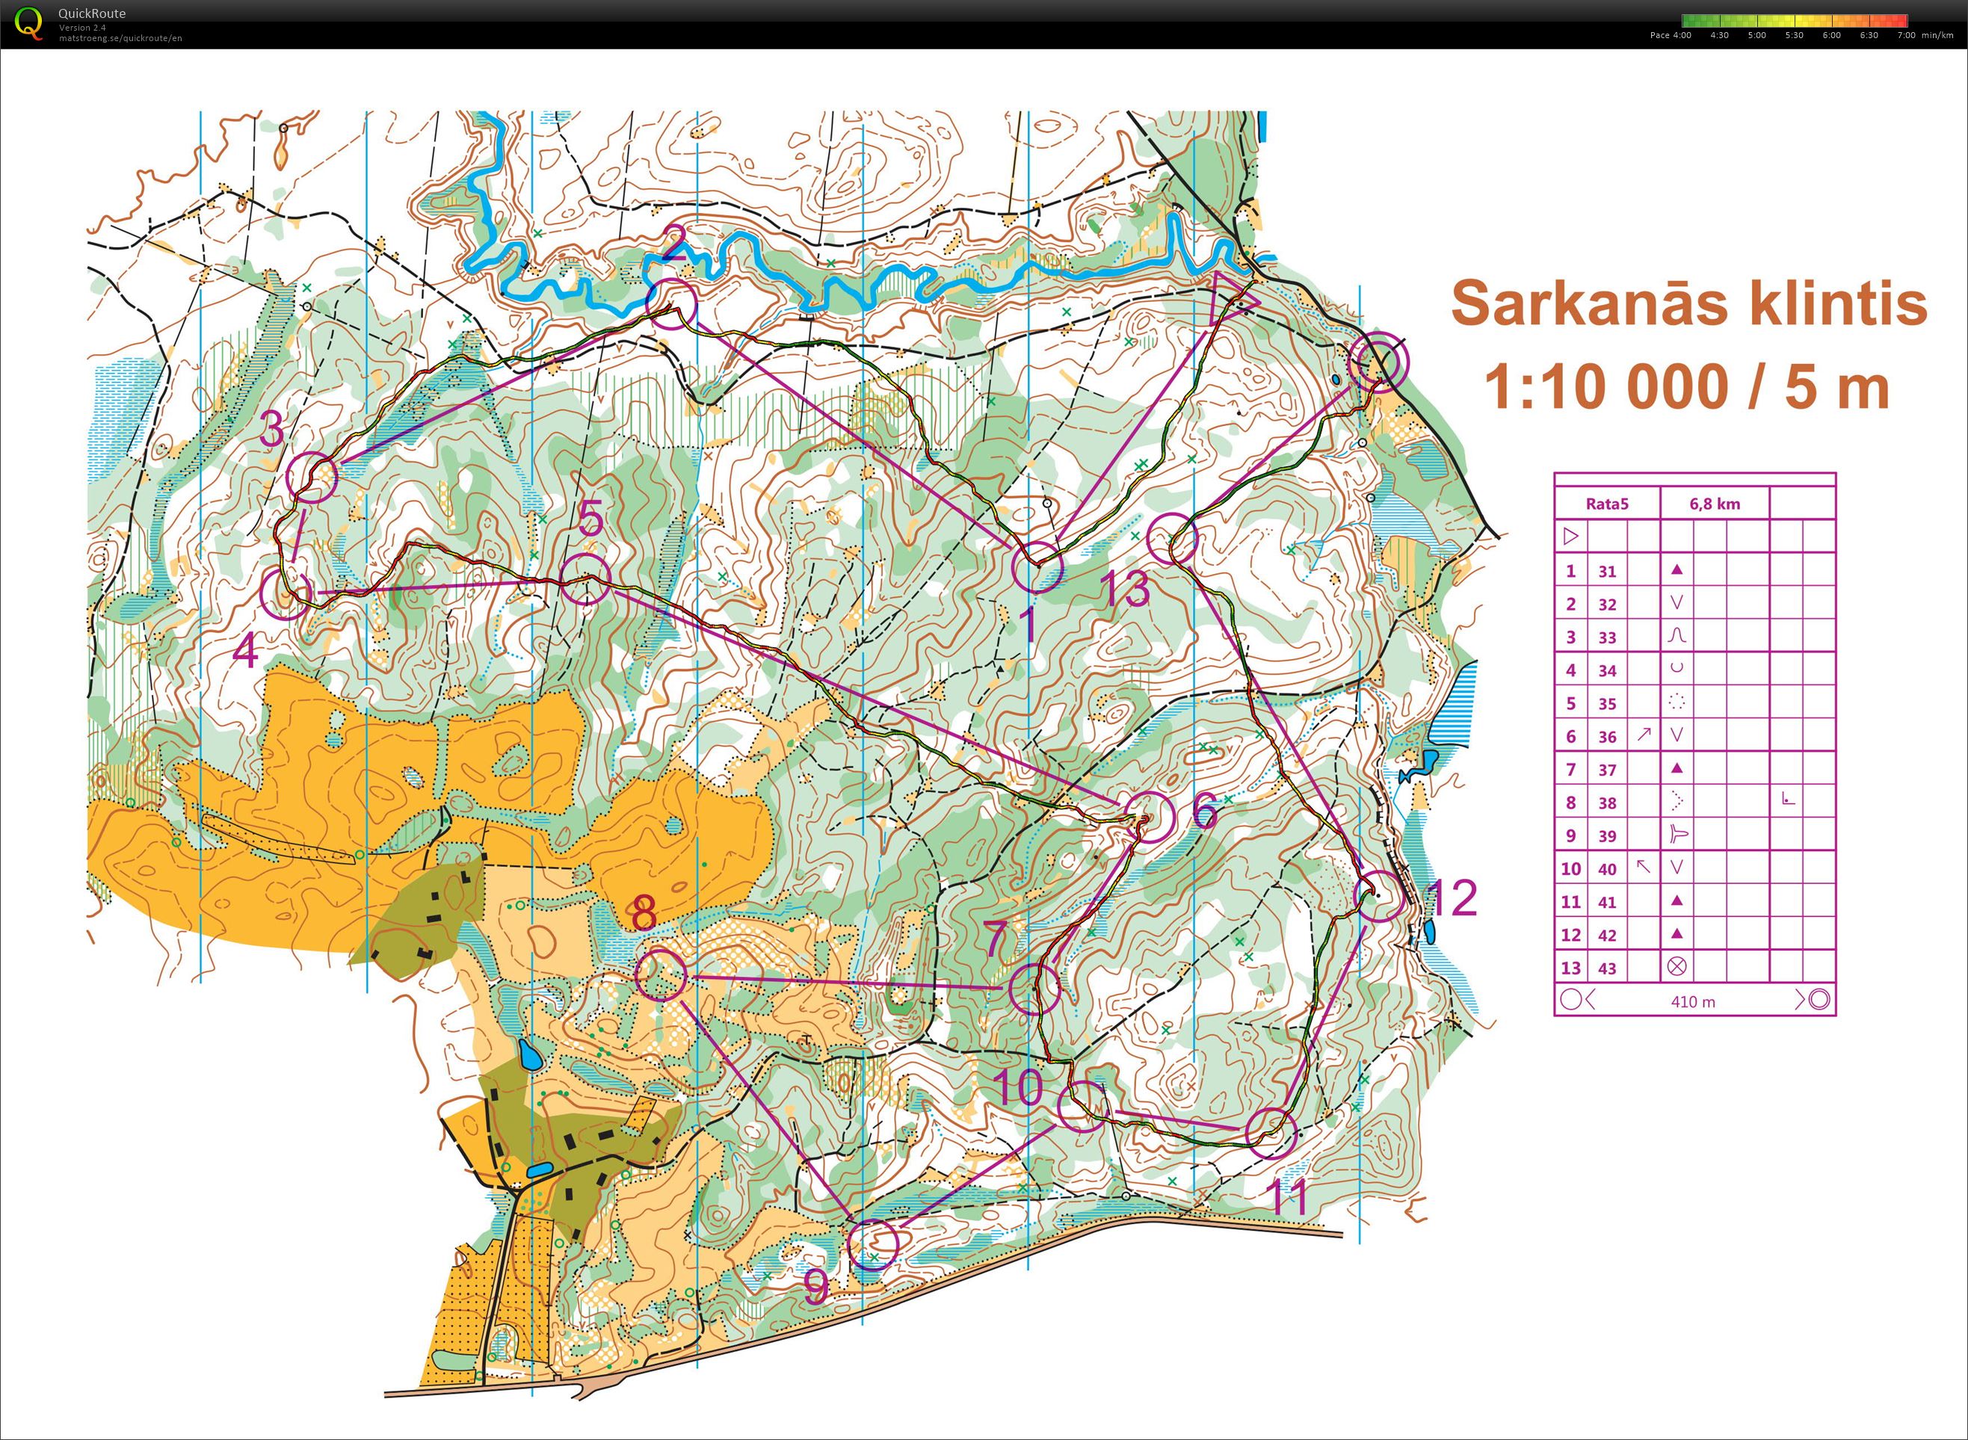The width and height of the screenshot is (1968, 1440).
Task: Click the '6,8 km' course length cell
Action: point(1715,504)
